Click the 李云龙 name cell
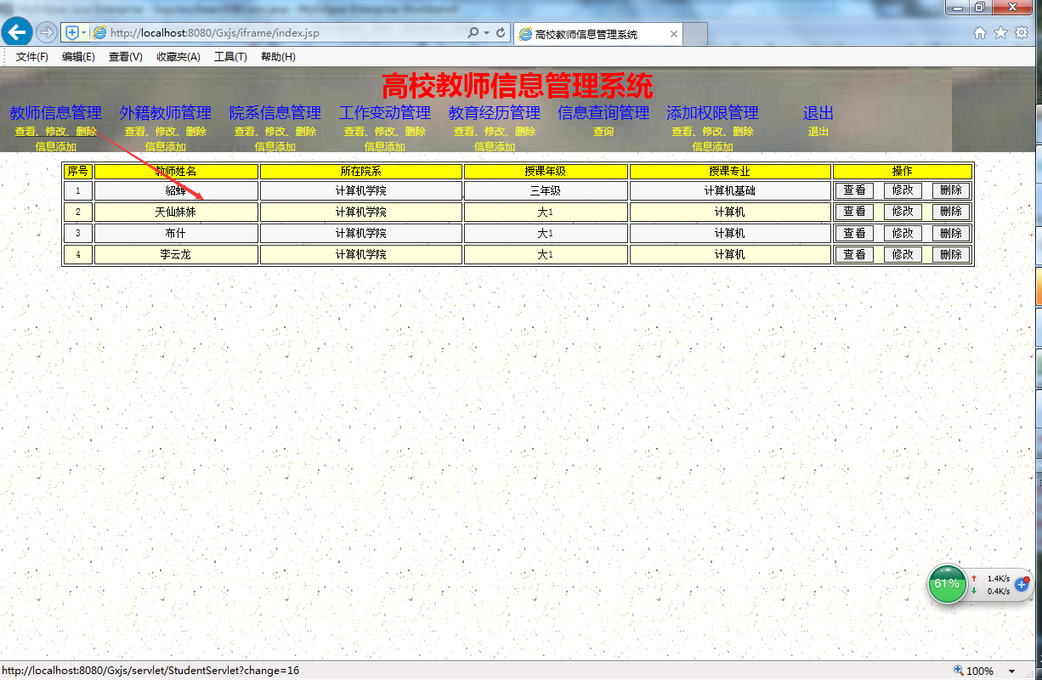 coord(176,254)
